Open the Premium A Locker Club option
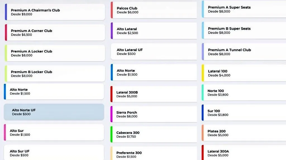The height and width of the screenshot is (160, 286). pyautogui.click(x=55, y=53)
